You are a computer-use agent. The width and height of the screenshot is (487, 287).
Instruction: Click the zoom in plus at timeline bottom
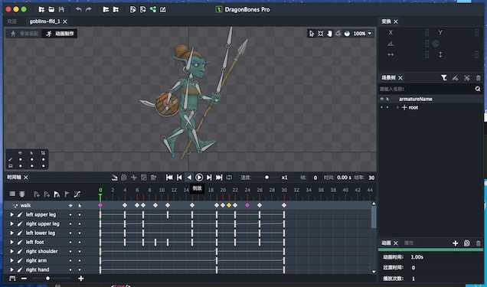click(x=80, y=279)
